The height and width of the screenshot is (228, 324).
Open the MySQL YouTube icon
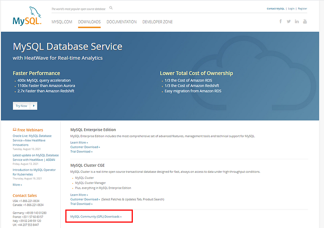[305, 21]
